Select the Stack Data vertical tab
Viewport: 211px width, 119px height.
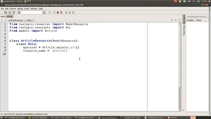[184, 30]
